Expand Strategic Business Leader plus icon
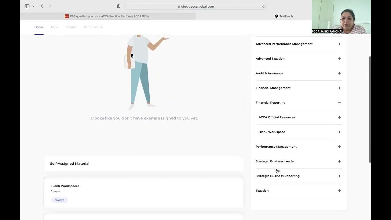The width and height of the screenshot is (391, 220). [x=339, y=161]
